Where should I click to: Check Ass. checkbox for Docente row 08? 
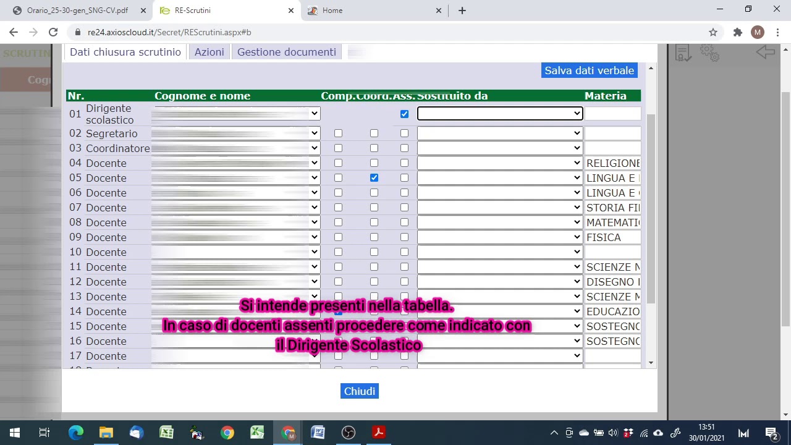[x=404, y=222]
